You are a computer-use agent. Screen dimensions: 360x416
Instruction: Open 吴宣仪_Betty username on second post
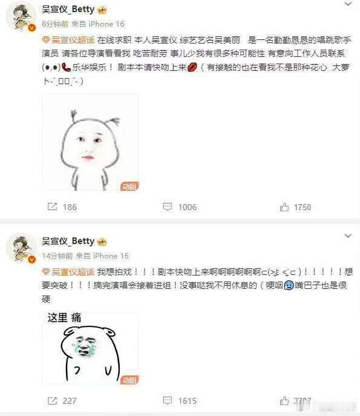click(x=68, y=241)
